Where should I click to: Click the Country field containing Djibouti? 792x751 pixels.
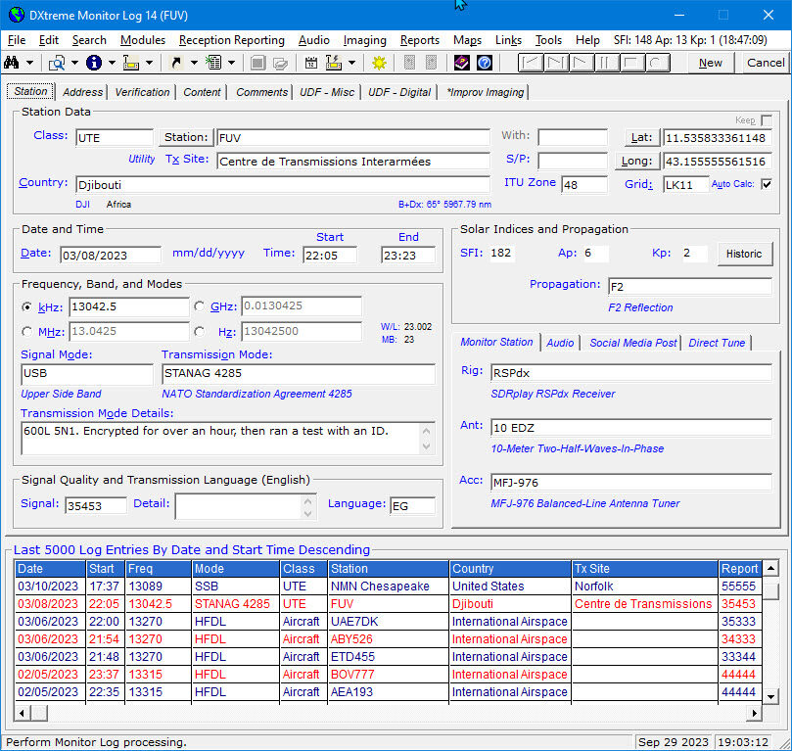(x=281, y=184)
